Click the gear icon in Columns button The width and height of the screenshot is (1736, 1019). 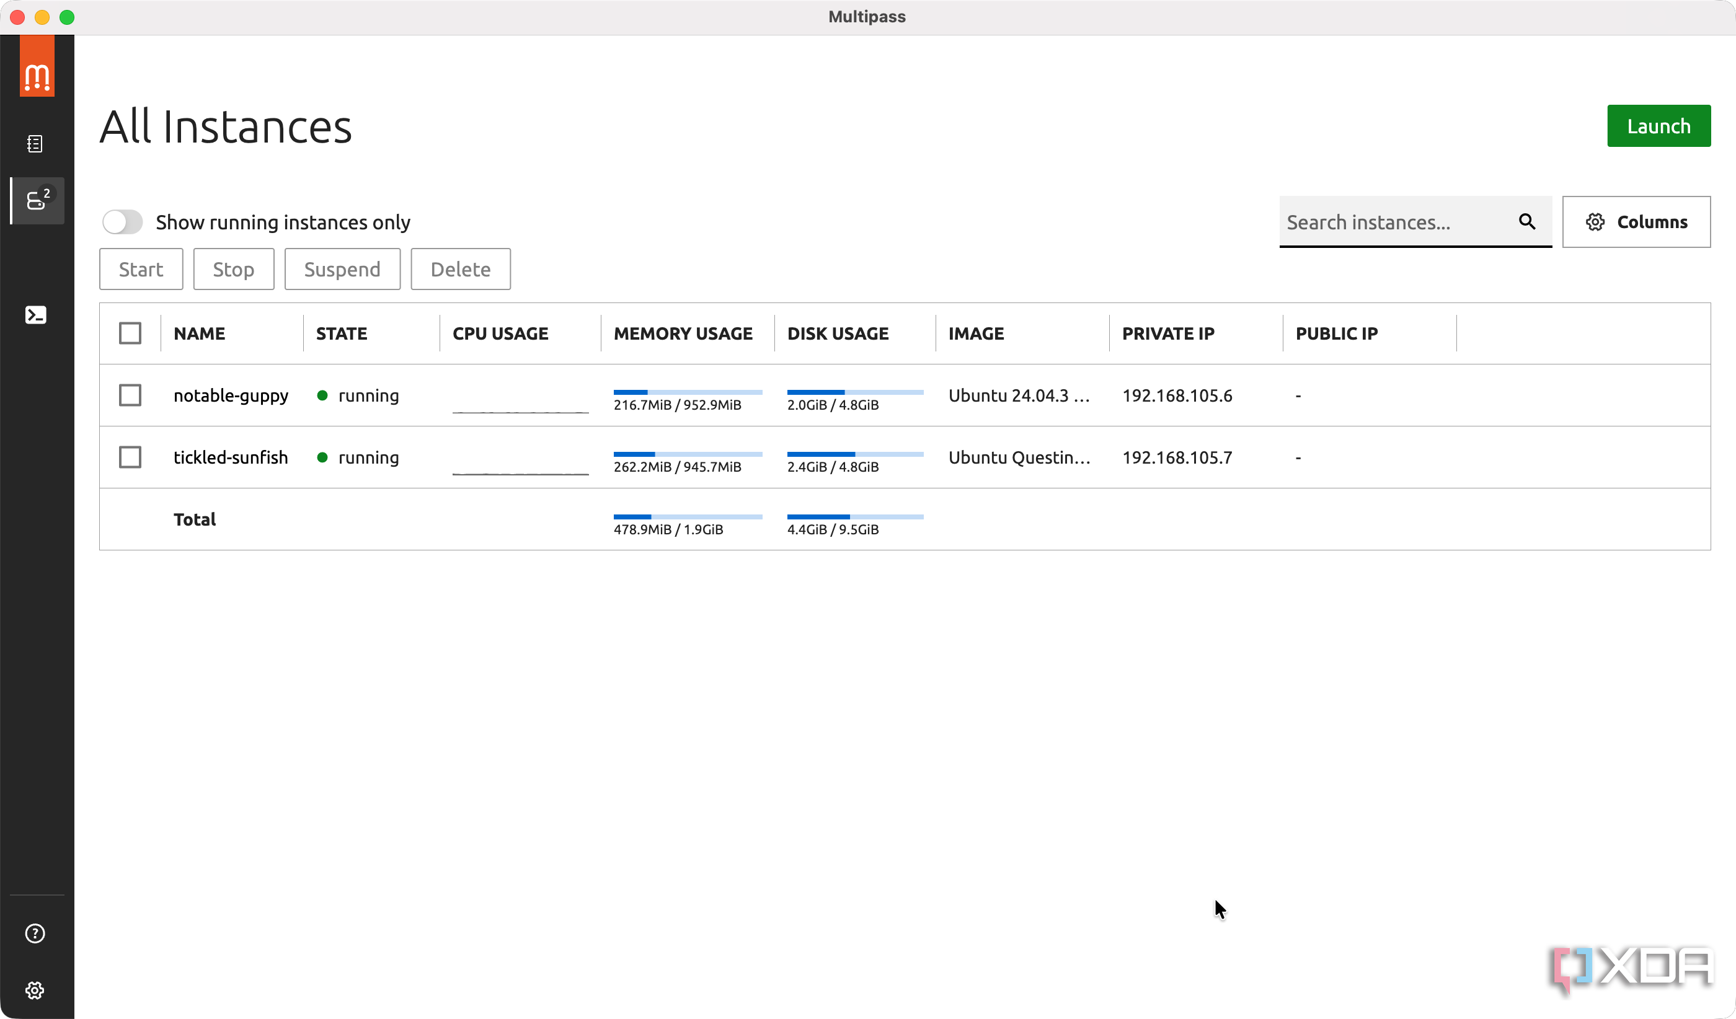pyautogui.click(x=1595, y=222)
